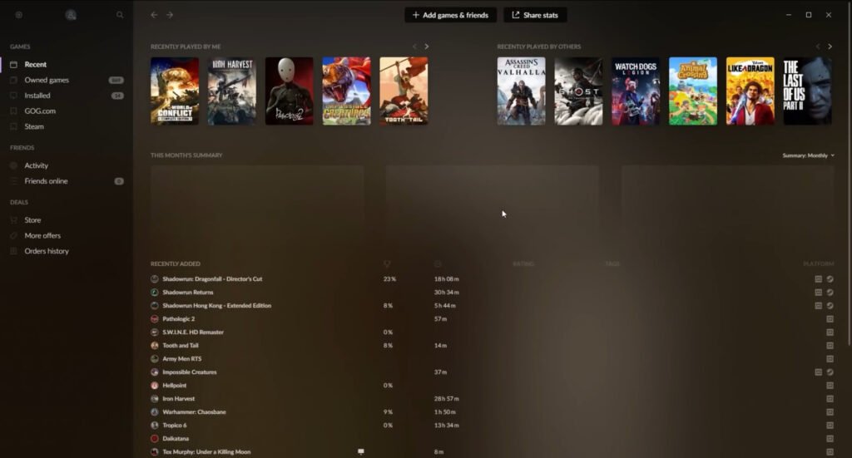This screenshot has height=458, width=852.
Task: Open Friends online list
Action: tap(46, 181)
